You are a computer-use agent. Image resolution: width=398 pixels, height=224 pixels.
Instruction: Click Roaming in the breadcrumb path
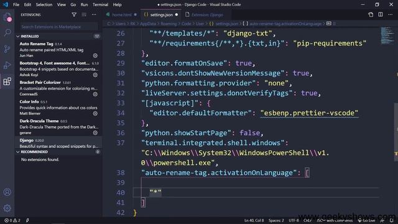click(169, 24)
